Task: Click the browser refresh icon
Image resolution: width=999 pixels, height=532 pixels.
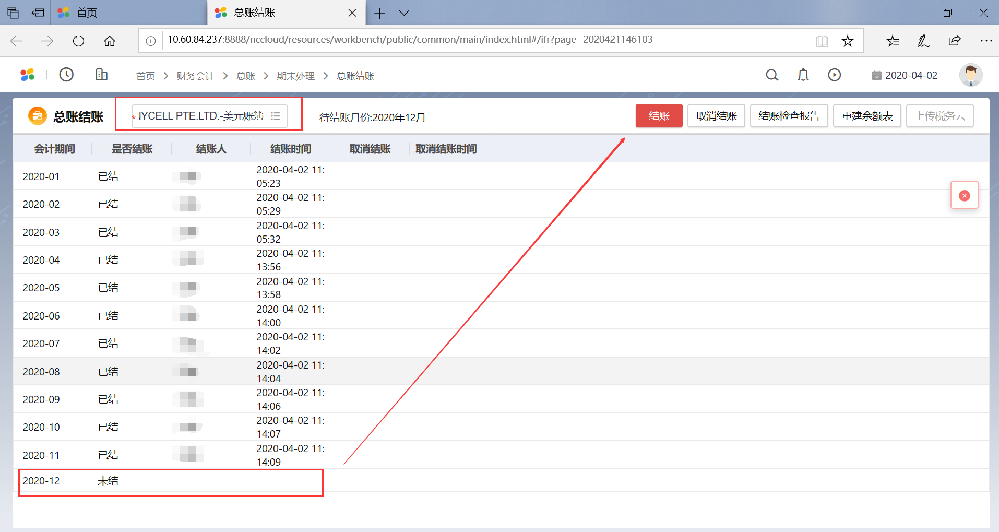Action: pos(78,41)
